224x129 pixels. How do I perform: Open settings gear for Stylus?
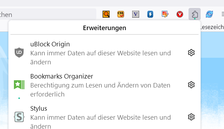point(191,117)
